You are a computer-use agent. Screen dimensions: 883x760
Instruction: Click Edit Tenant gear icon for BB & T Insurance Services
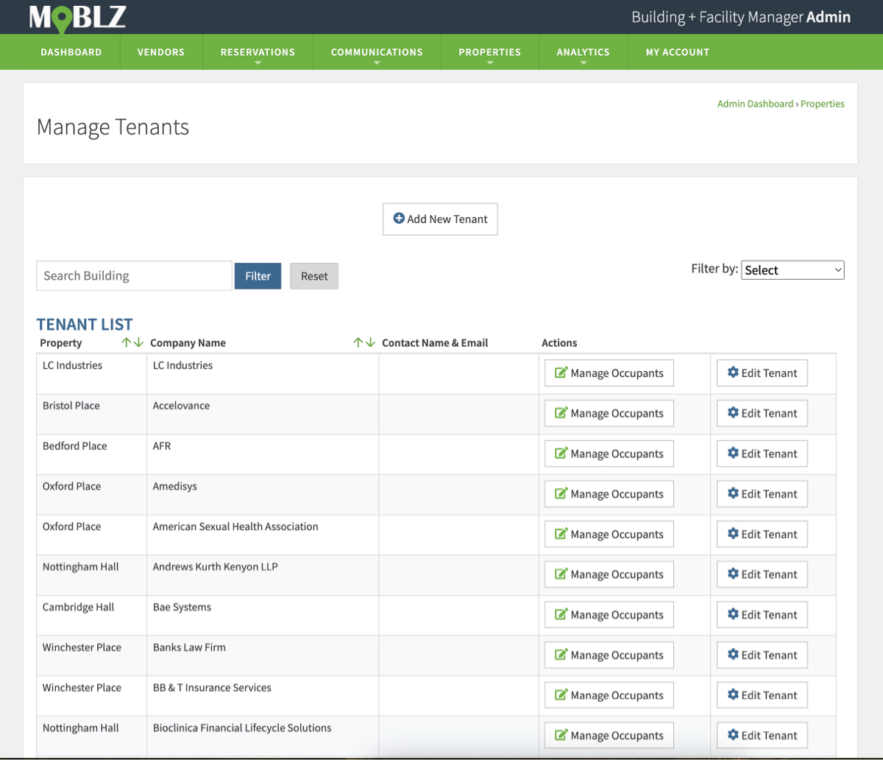[x=733, y=695]
